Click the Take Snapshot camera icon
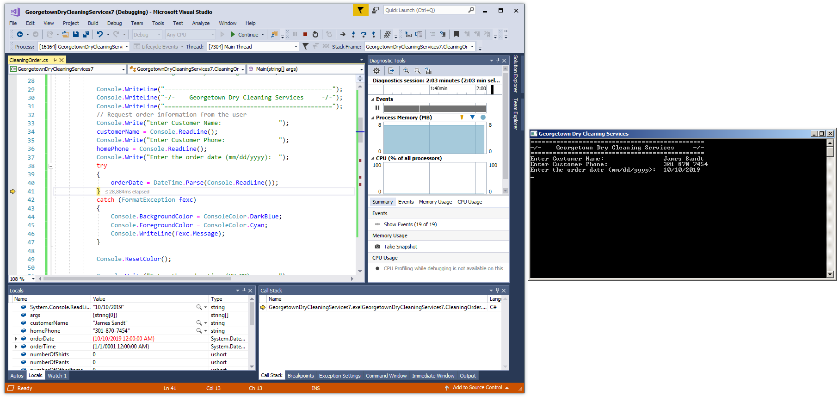 377,247
